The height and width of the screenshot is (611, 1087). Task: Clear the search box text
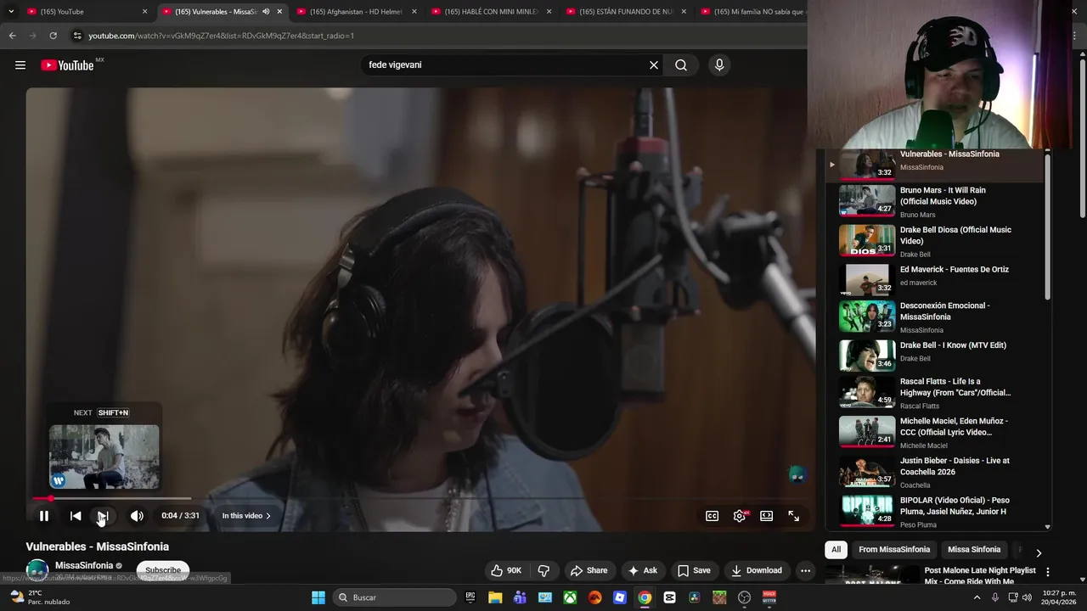654,65
